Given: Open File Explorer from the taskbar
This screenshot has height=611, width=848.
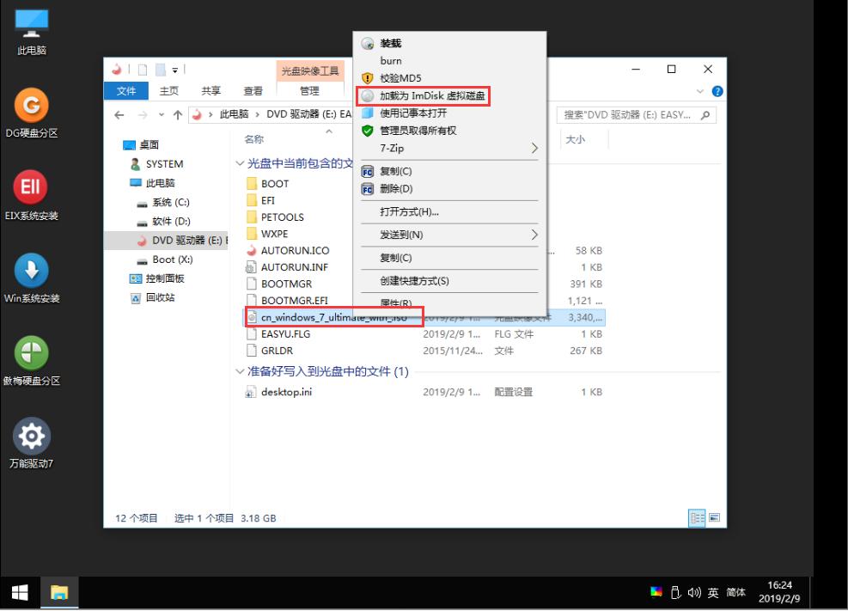Looking at the screenshot, I should point(58,592).
